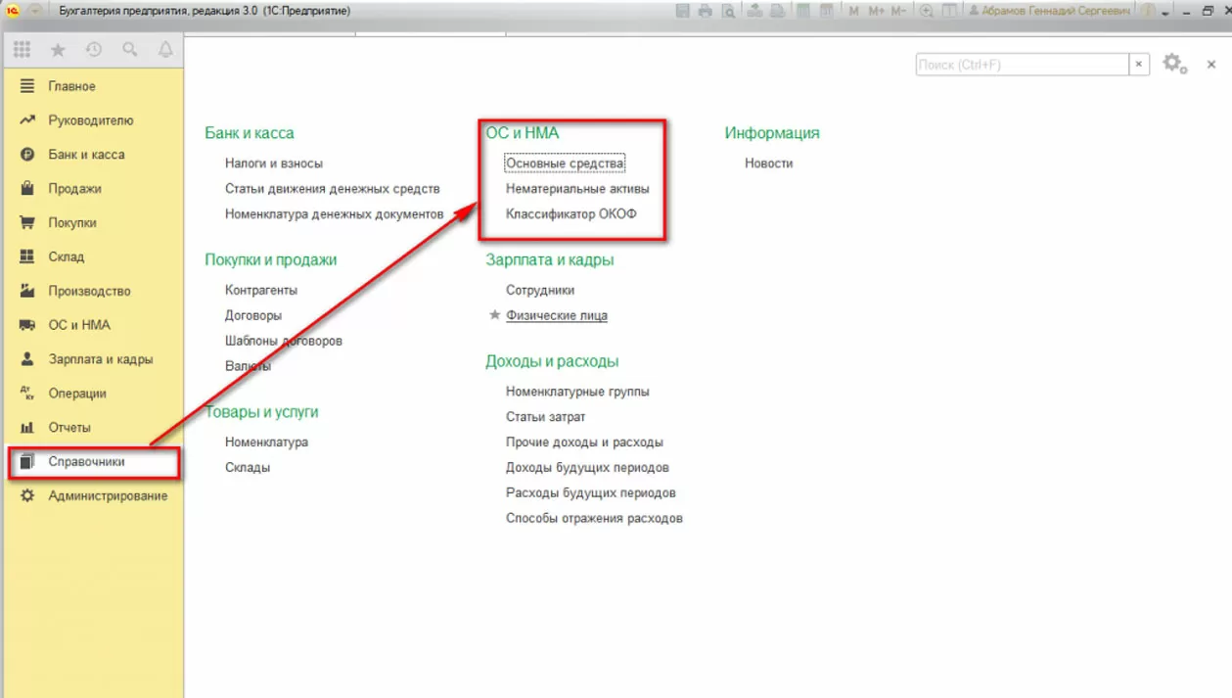Open Склады link
Screen dimensions: 1232x698
pyautogui.click(x=248, y=468)
